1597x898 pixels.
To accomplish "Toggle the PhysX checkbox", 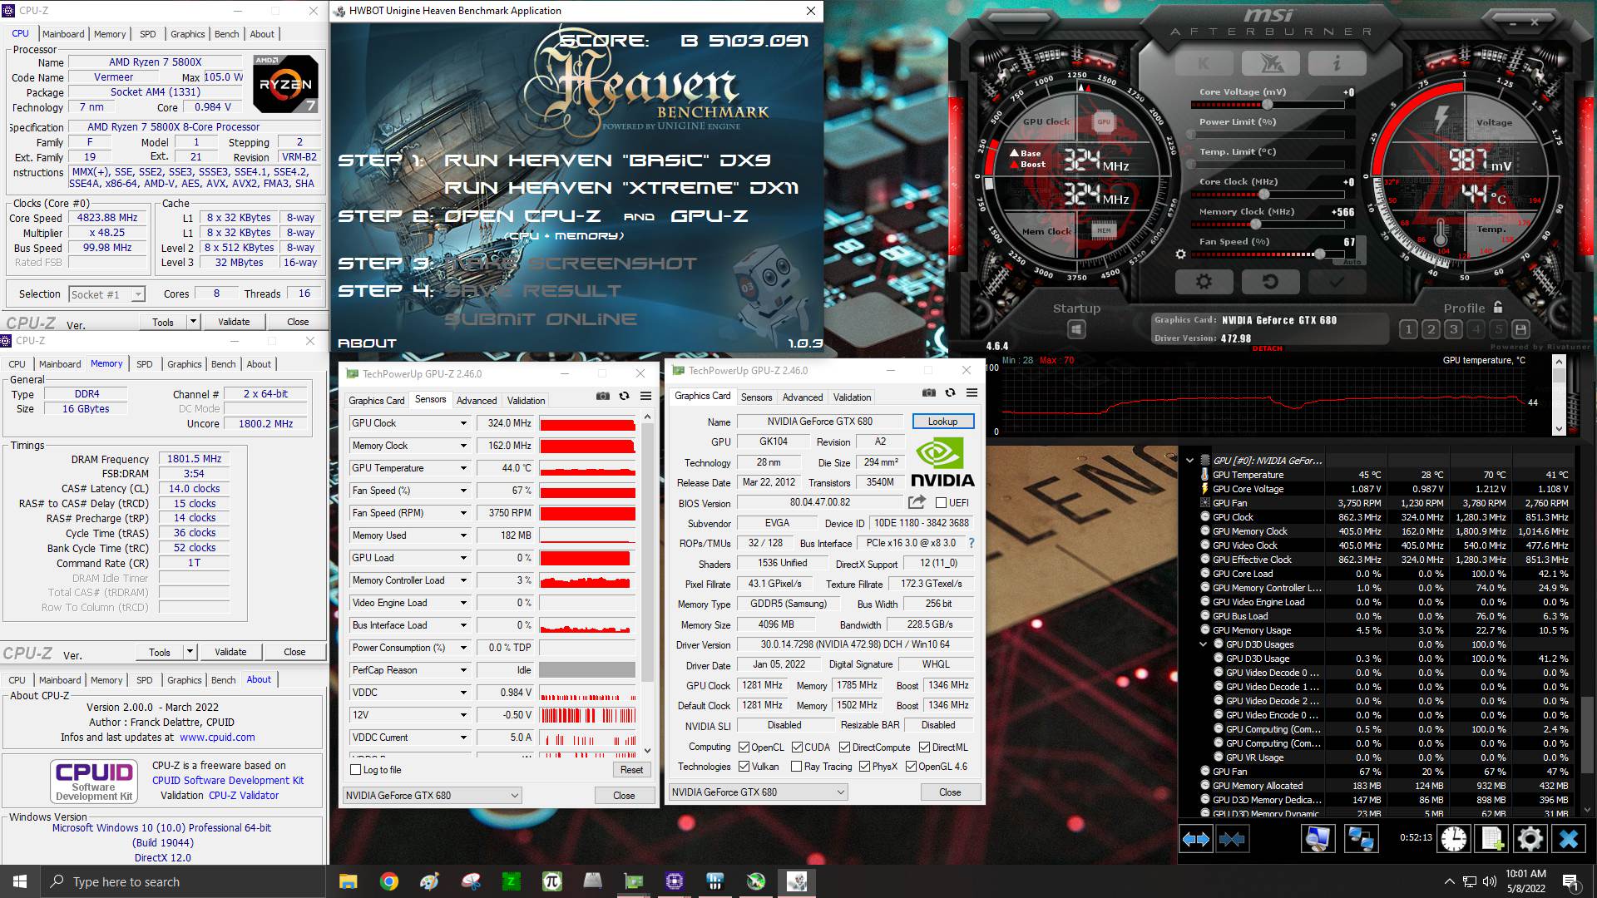I will [x=864, y=767].
